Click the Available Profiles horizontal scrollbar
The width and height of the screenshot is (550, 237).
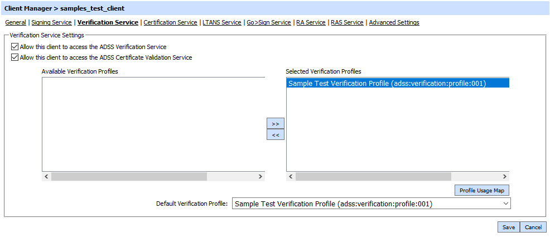tap(129, 176)
